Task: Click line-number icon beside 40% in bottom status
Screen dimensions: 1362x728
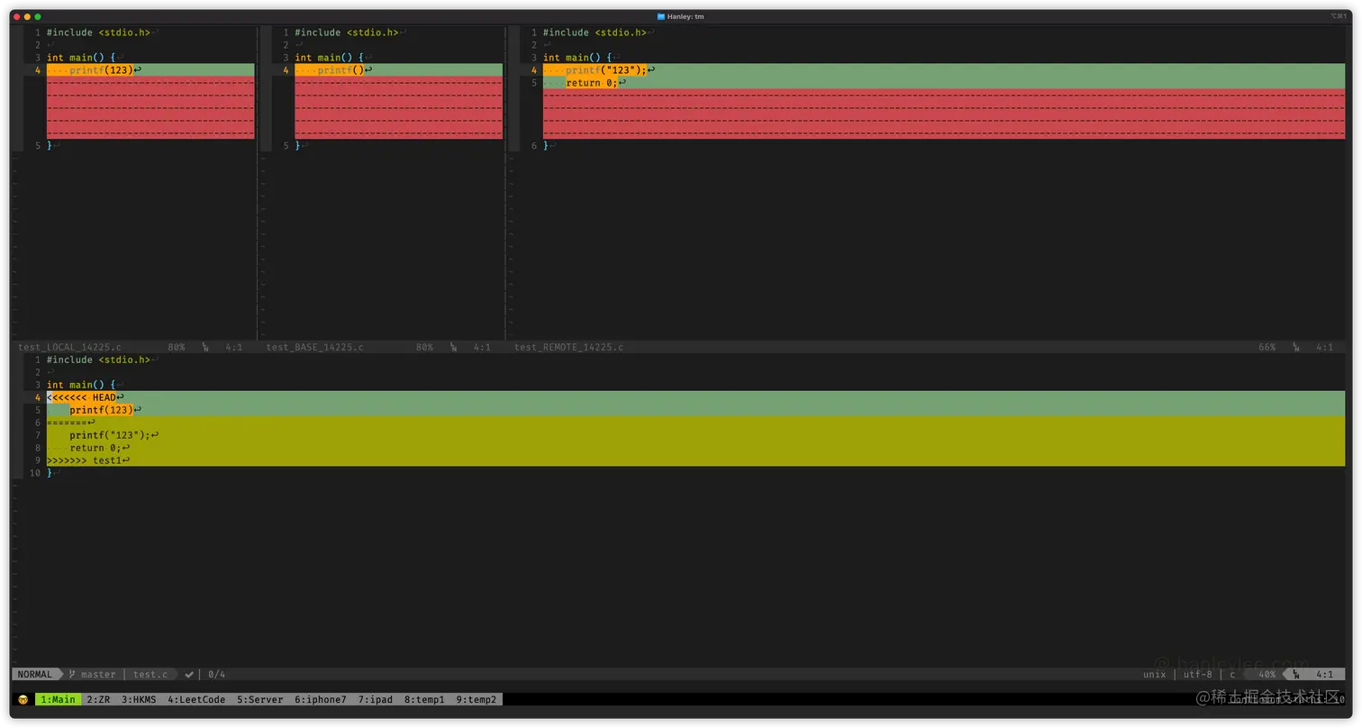Action: 1296,674
